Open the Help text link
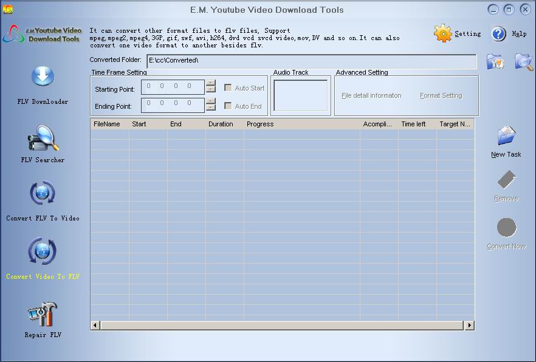Viewport: 536px width, 362px height. (x=519, y=33)
